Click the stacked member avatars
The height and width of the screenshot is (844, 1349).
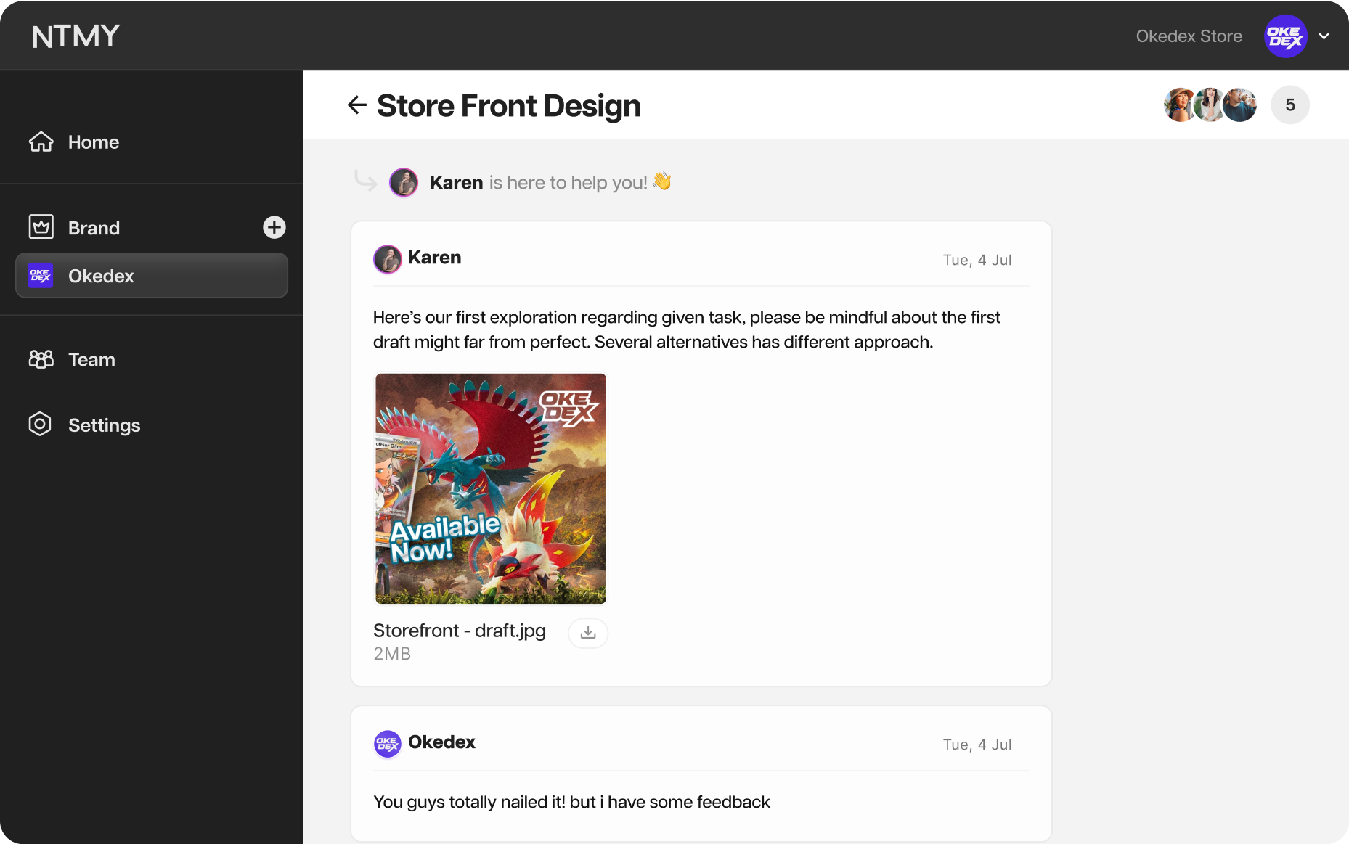[1210, 105]
